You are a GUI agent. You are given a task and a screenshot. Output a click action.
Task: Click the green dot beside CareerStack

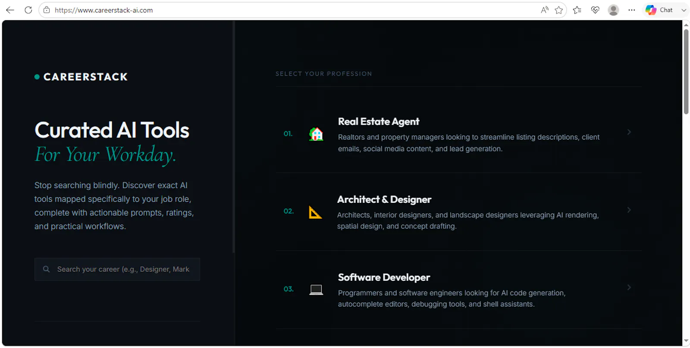[37, 77]
